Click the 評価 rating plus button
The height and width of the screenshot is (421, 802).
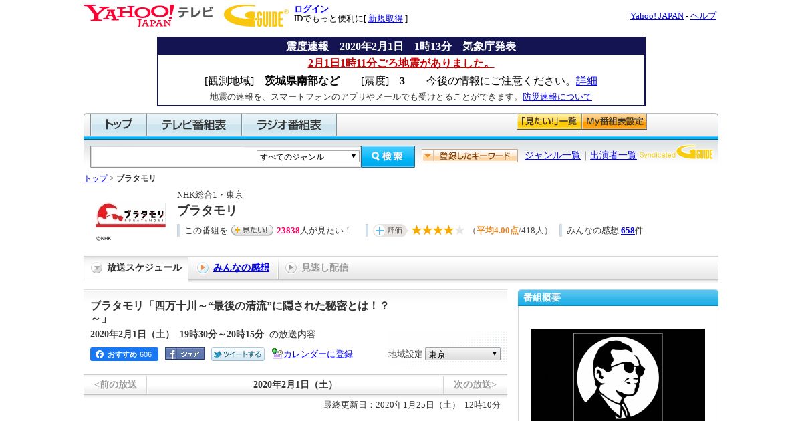click(390, 231)
